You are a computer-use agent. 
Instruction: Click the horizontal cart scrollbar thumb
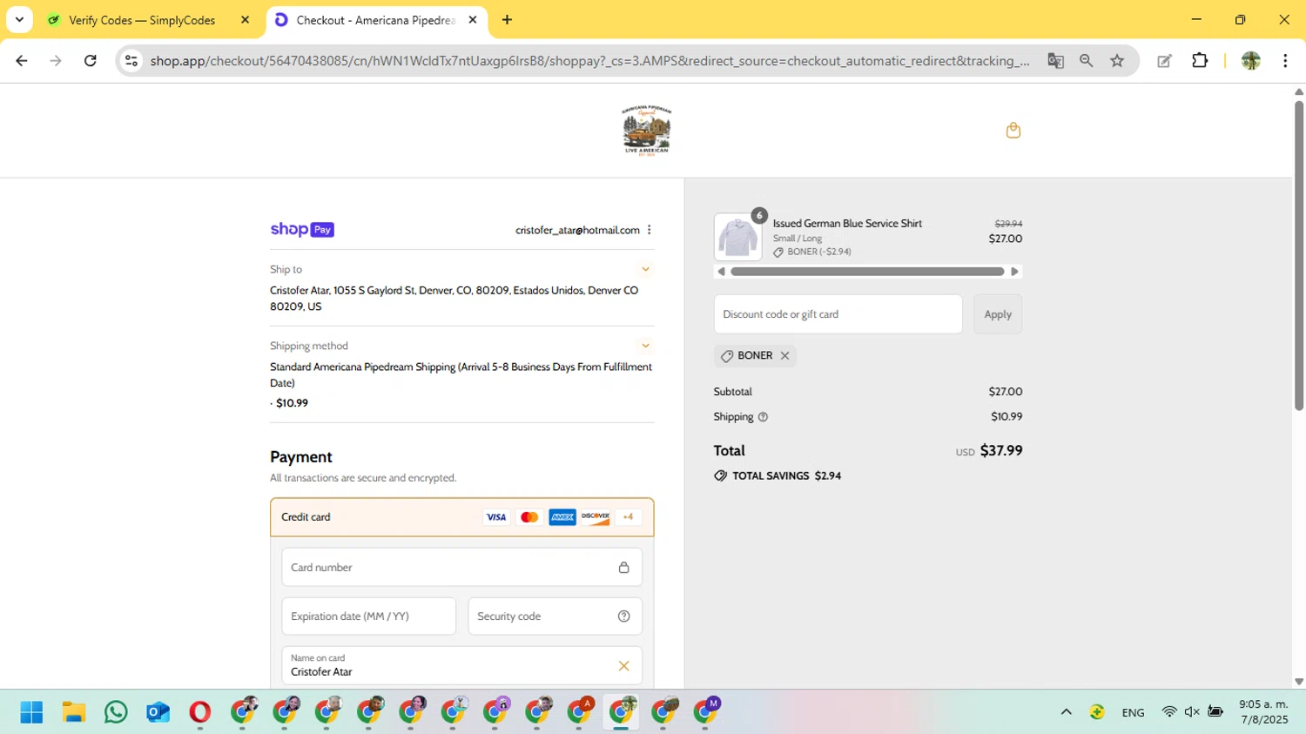867,272
